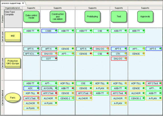Image resolution: width=163 pixels, height=116 pixels.
Task: Select the Approvals function box
Action: click(145, 16)
